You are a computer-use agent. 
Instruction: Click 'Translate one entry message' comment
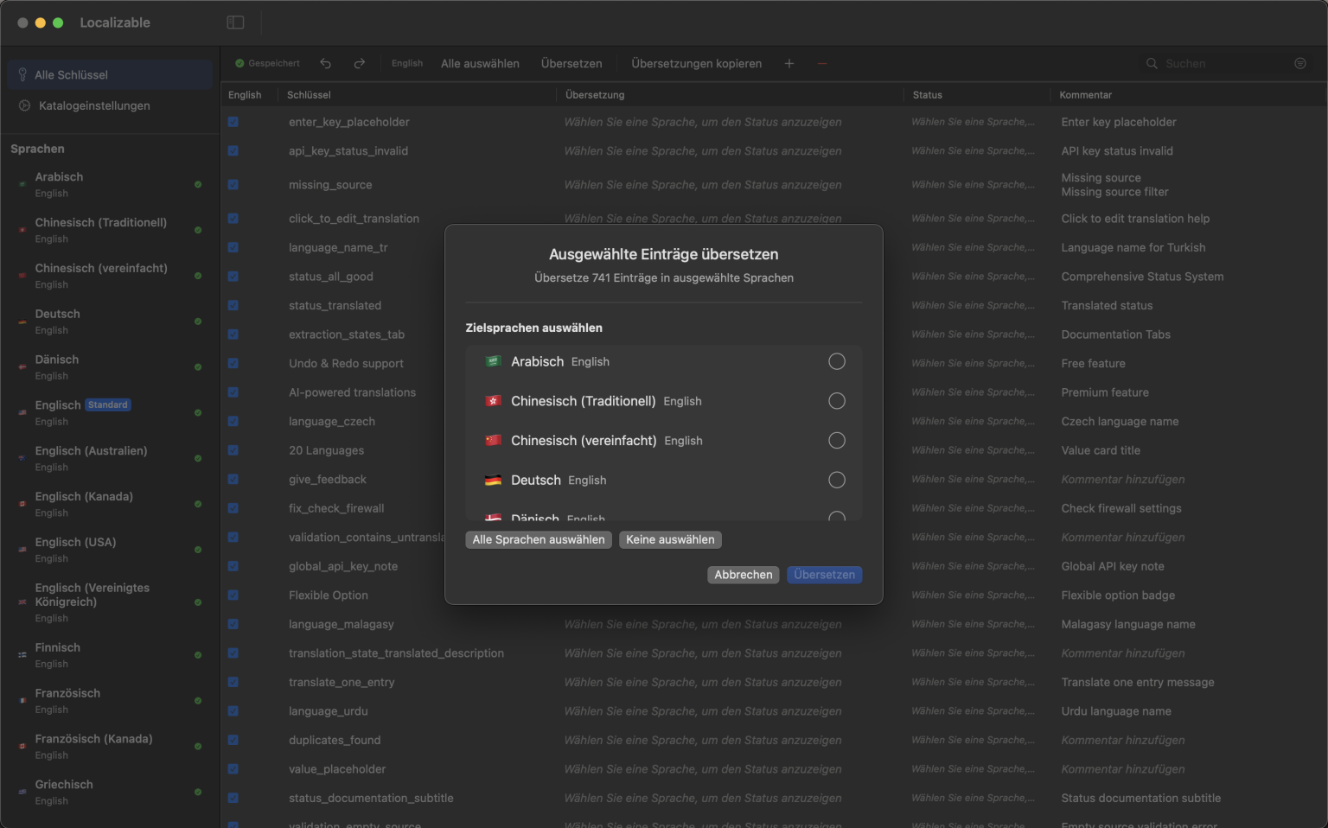pyautogui.click(x=1138, y=682)
